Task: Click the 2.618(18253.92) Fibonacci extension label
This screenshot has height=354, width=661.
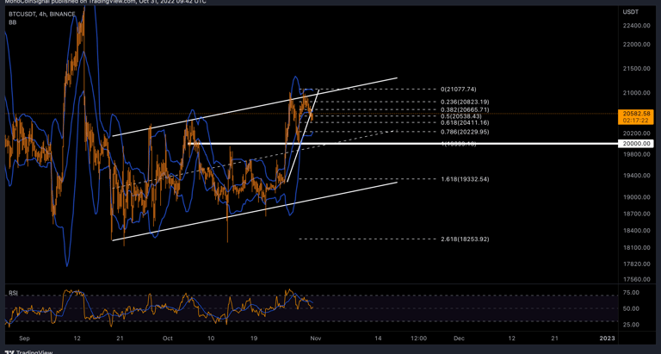Action: click(465, 239)
